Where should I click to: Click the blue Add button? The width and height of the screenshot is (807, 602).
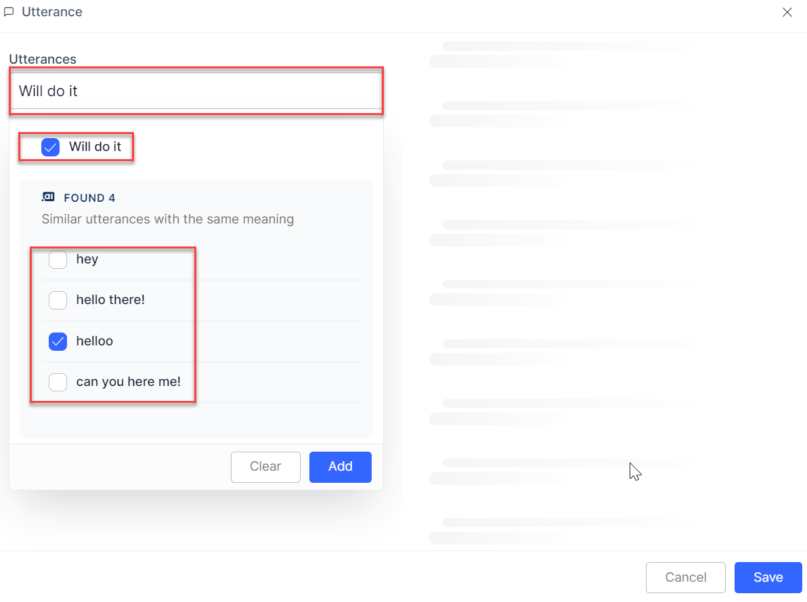[x=340, y=467]
